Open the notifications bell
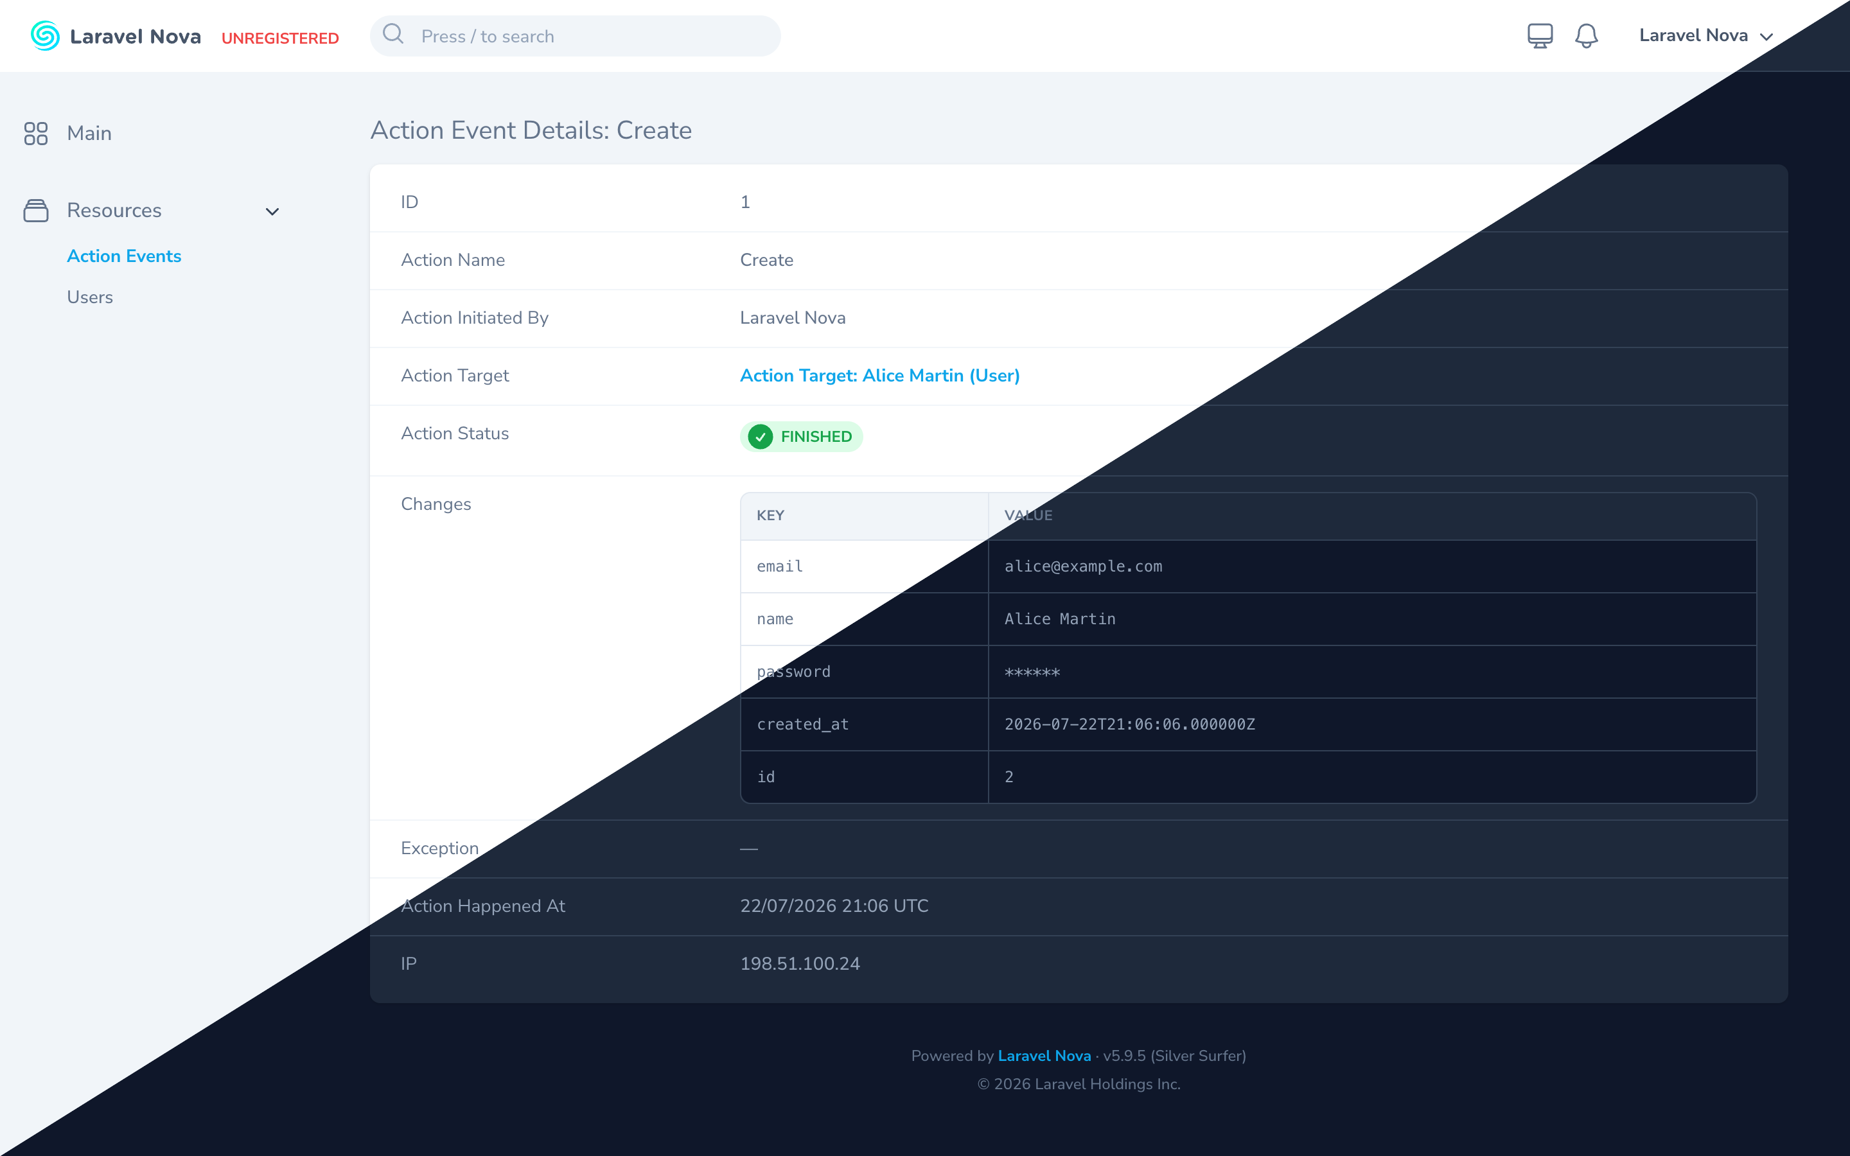 (1586, 35)
